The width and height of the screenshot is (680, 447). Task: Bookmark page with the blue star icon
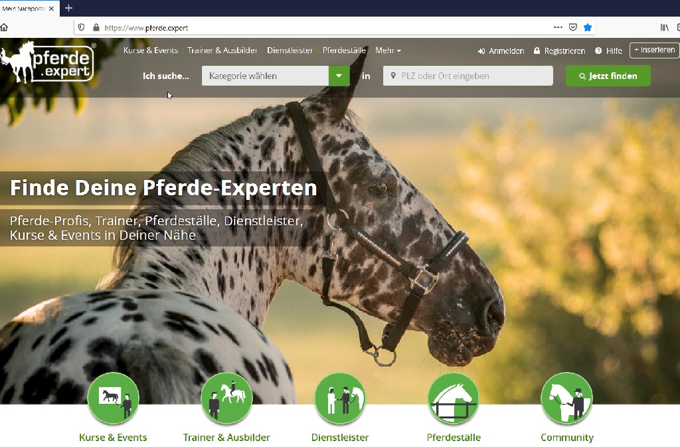[x=588, y=27]
